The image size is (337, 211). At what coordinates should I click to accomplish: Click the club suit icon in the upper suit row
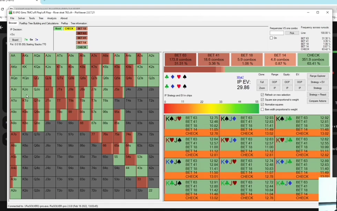tap(166, 77)
